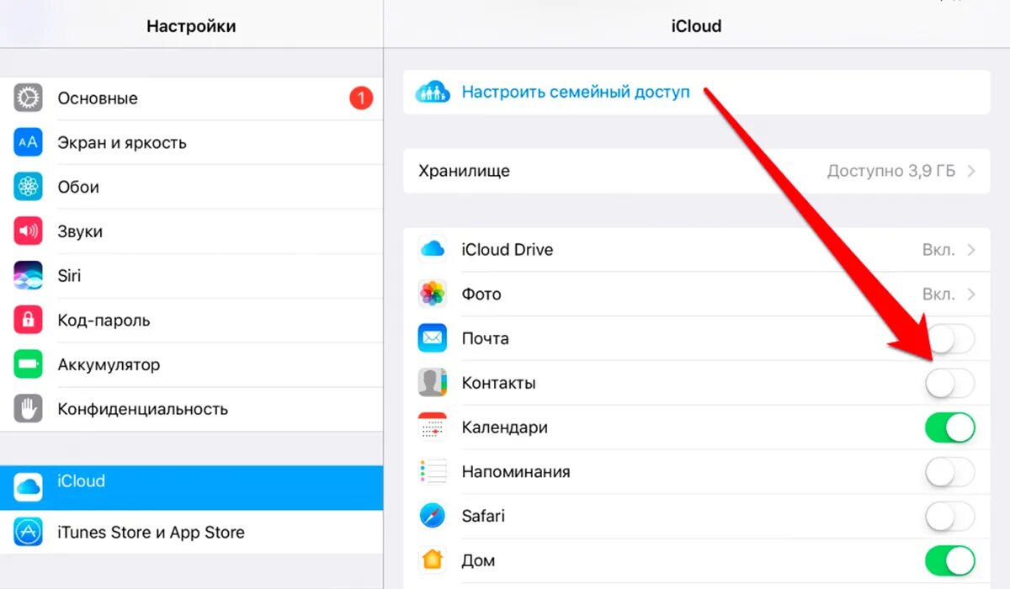The height and width of the screenshot is (589, 1010).
Task: Tap the Дом house icon
Action: click(x=433, y=560)
